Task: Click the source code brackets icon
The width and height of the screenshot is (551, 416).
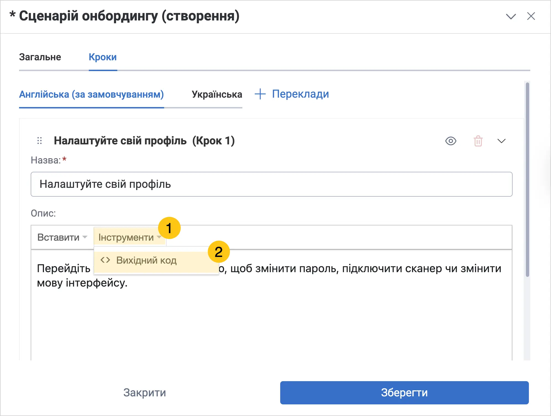Action: [105, 260]
